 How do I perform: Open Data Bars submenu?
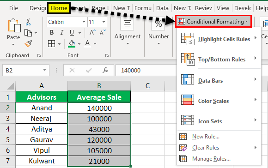point(219,80)
